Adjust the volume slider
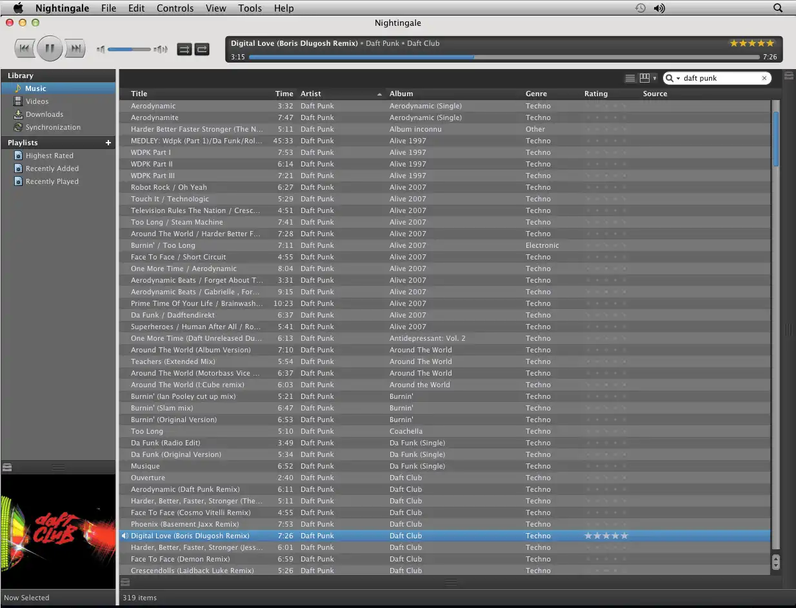The height and width of the screenshot is (608, 796). (129, 49)
